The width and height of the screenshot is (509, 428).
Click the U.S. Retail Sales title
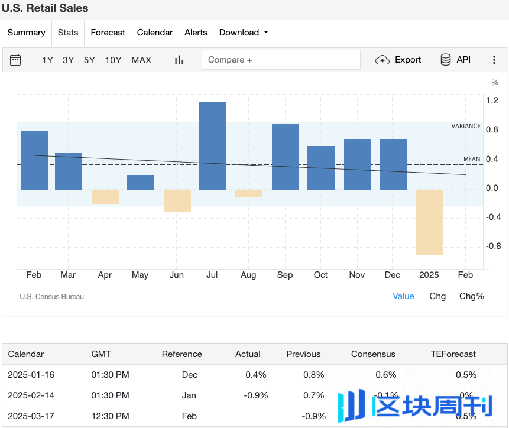point(45,8)
